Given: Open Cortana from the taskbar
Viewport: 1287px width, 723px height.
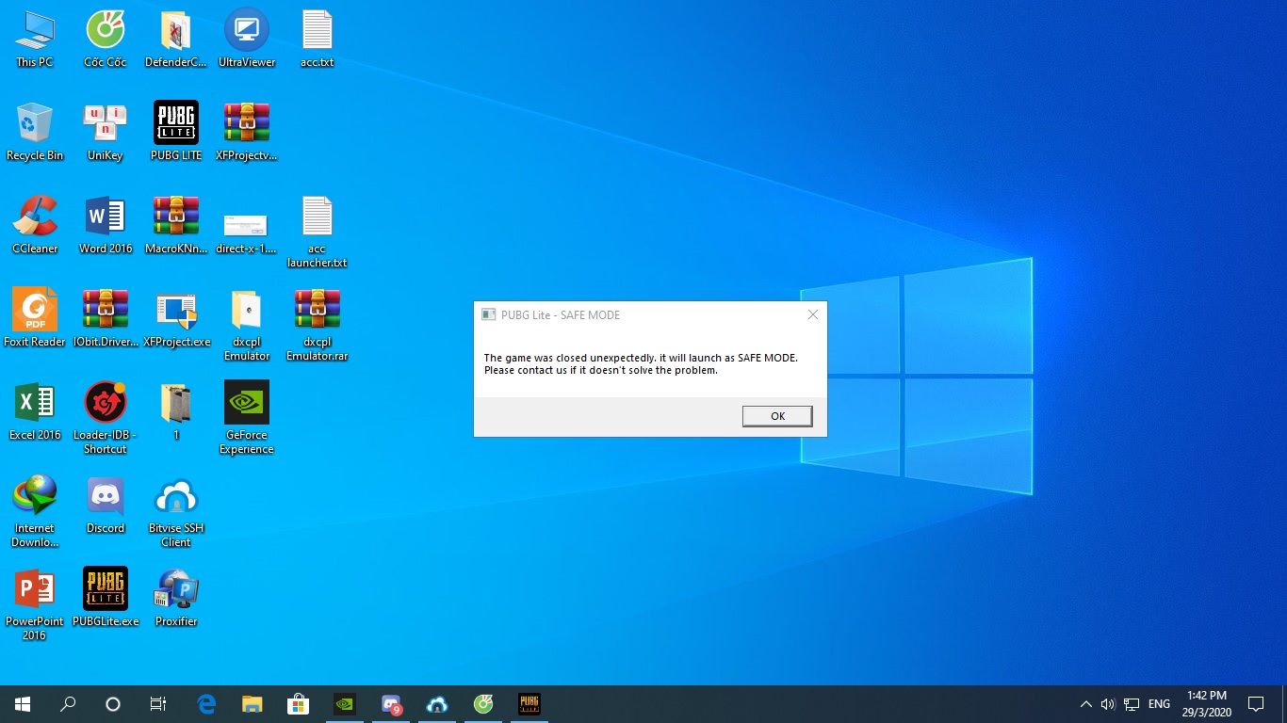Looking at the screenshot, I should [113, 704].
